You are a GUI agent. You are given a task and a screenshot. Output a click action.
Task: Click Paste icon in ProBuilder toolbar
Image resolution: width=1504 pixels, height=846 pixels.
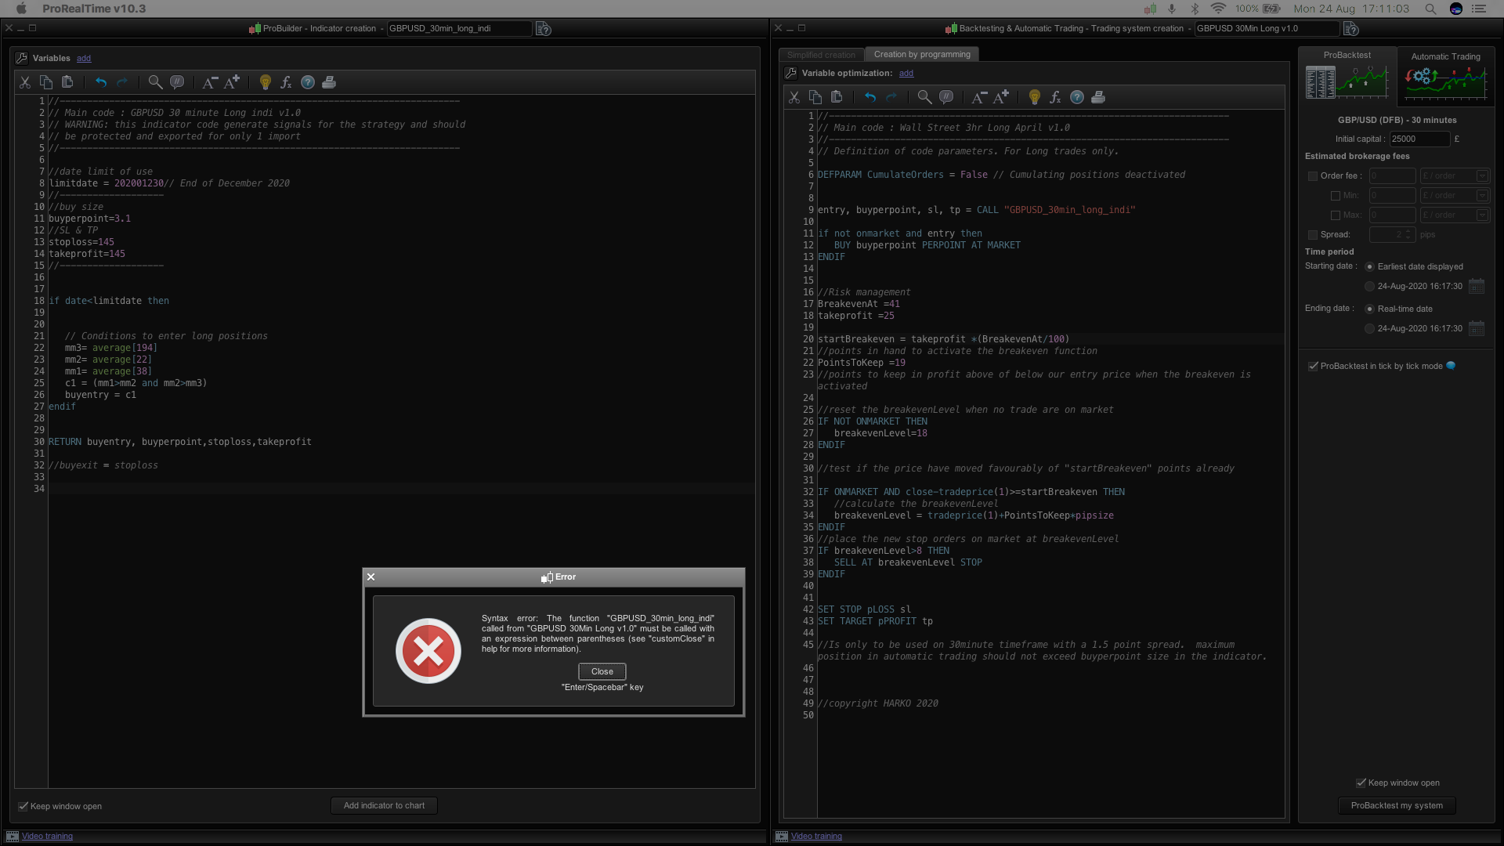click(x=67, y=82)
